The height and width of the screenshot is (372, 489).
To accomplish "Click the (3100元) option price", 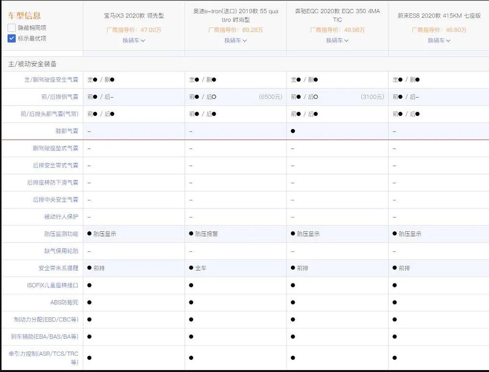I will (372, 97).
